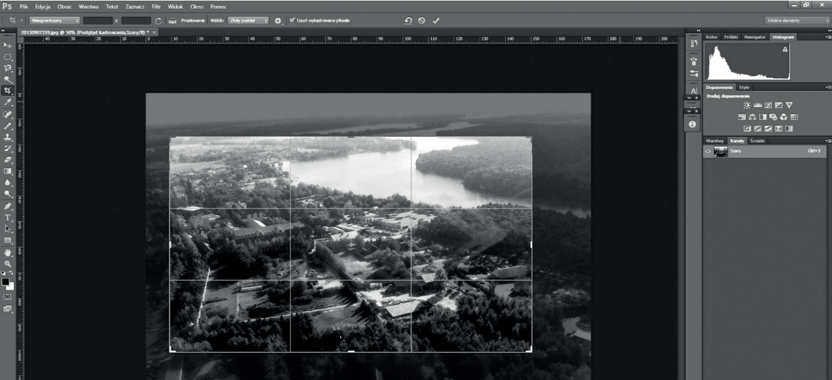Open the Info panel icon
This screenshot has height=380, width=832.
point(693,124)
